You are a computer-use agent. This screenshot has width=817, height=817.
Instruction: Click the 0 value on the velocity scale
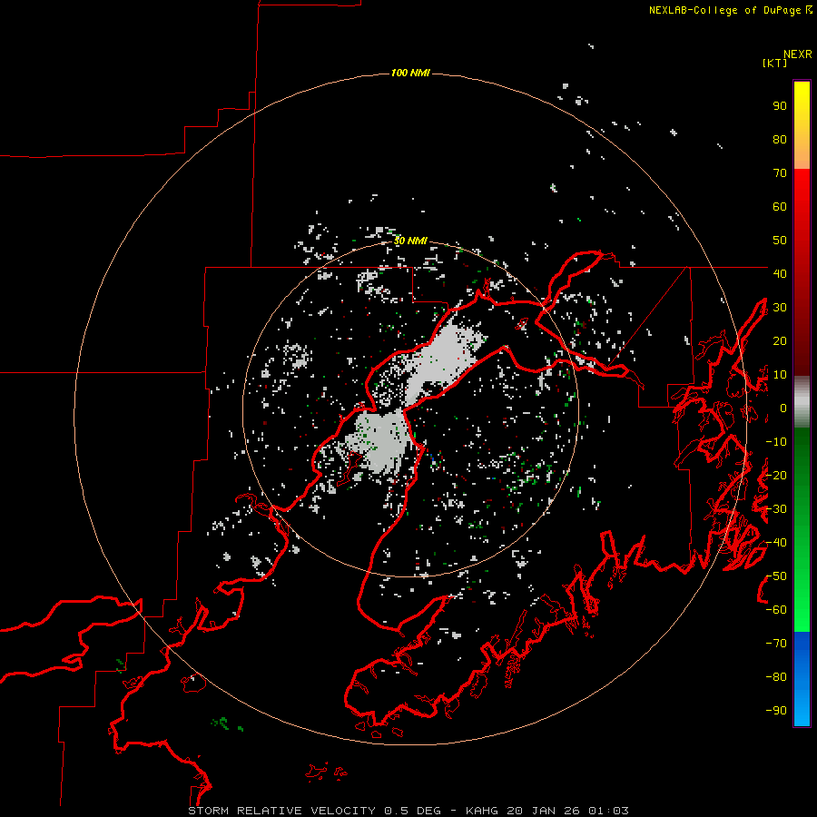pos(783,408)
